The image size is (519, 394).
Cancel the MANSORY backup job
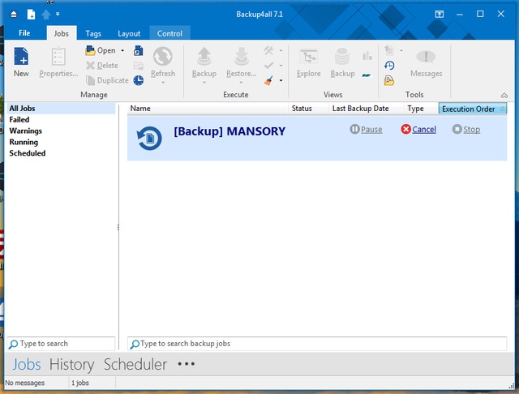418,130
